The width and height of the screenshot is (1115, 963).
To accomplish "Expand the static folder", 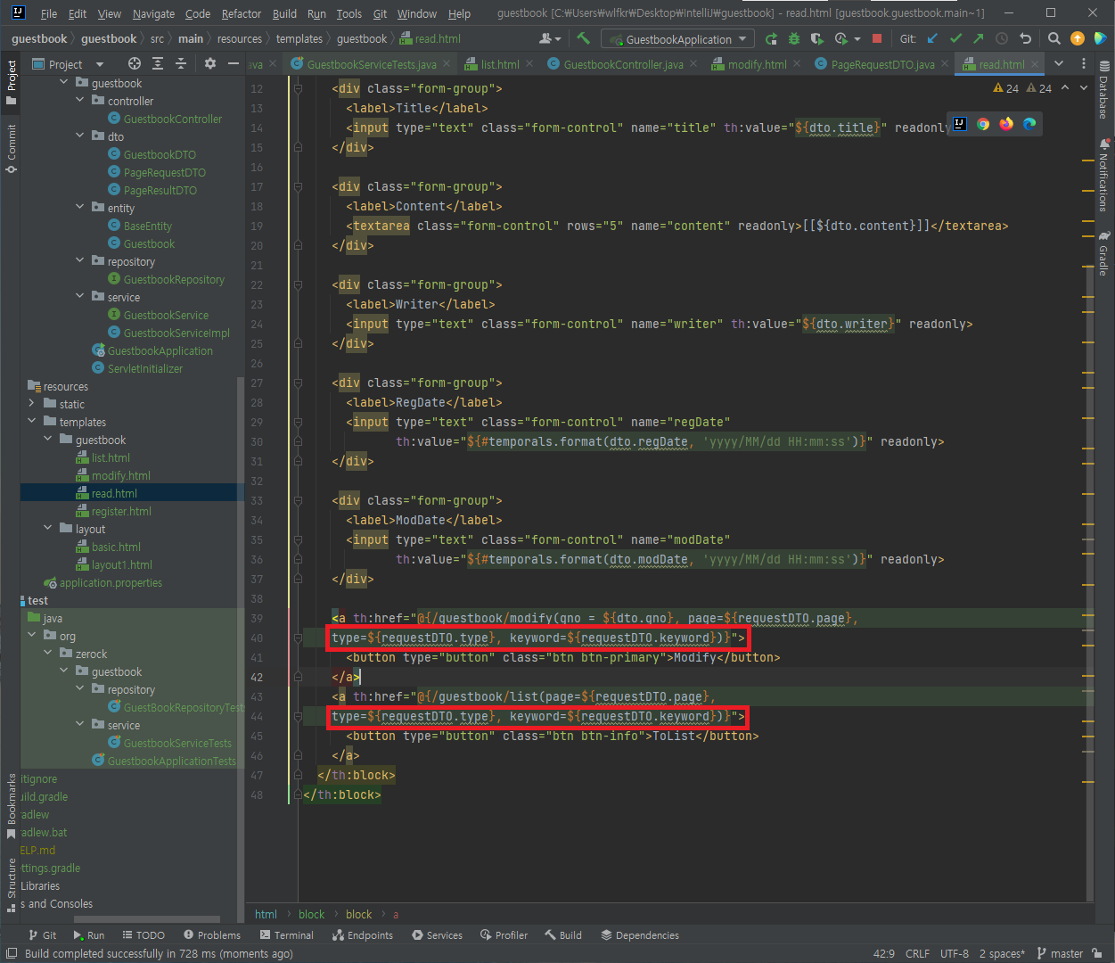I will click(x=32, y=404).
